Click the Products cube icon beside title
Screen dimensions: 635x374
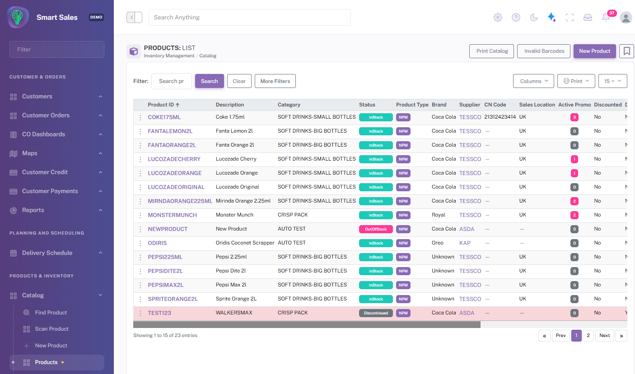click(134, 51)
